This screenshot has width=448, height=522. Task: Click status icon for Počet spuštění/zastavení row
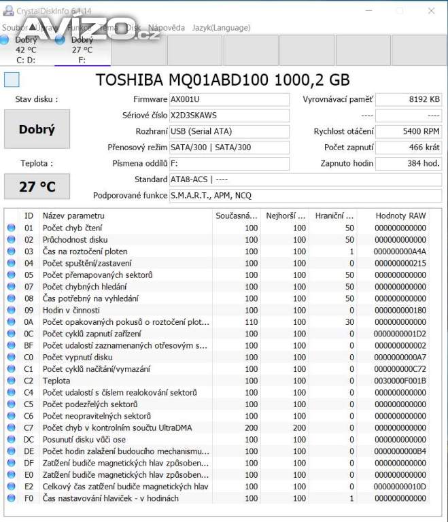click(x=12, y=263)
